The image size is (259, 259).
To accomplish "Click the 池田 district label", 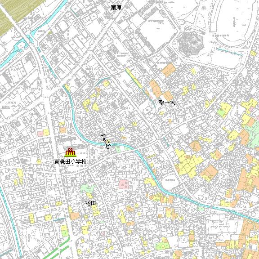I will pyautogui.click(x=90, y=203).
